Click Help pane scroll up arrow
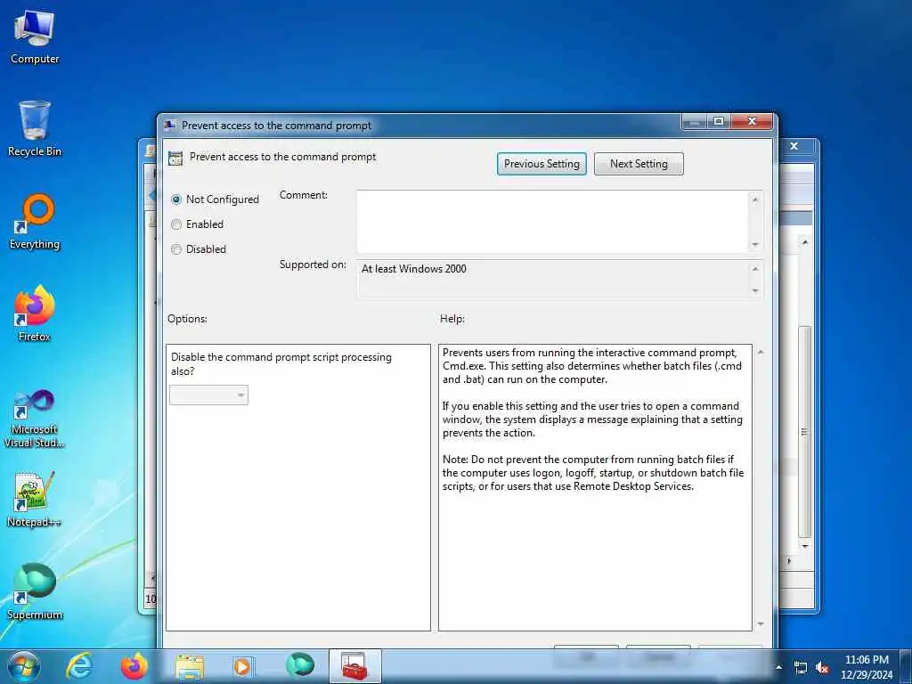Screen dimensions: 912x684 coord(761,353)
